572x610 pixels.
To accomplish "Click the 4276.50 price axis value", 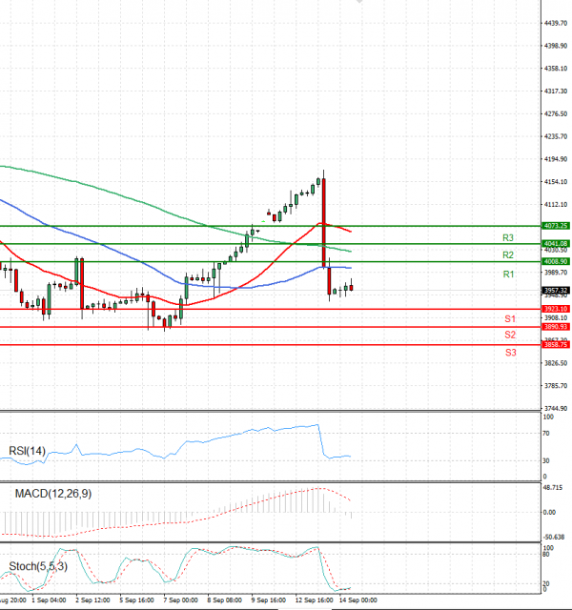I will coord(556,114).
